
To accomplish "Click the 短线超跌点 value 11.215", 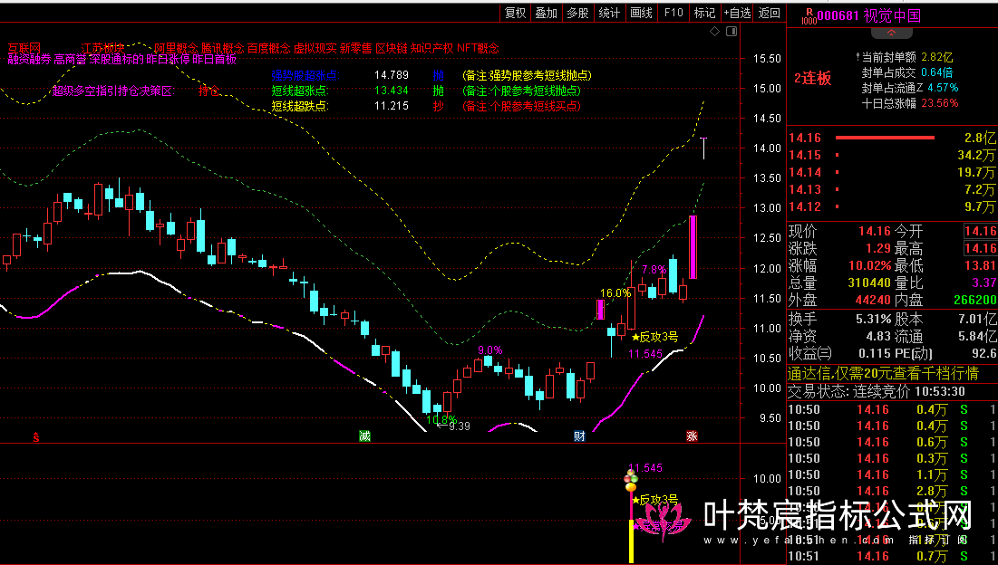I will click(x=391, y=106).
